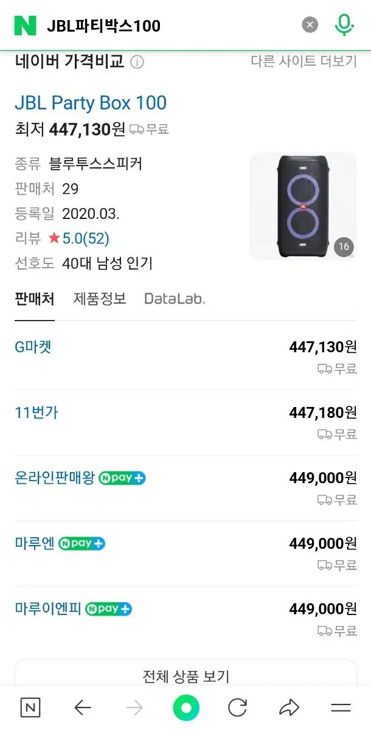Open the hamburger menu in bottom bar
371x730 pixels.
pos(341,707)
